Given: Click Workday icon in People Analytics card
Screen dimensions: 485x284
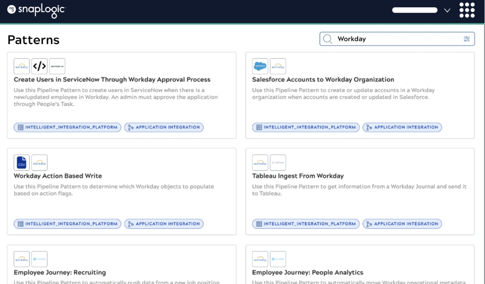Looking at the screenshot, I should point(260,259).
